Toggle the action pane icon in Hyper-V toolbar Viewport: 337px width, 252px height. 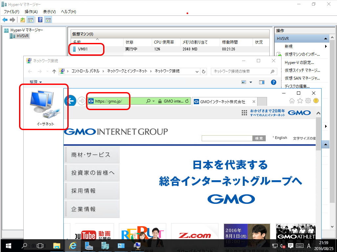click(x=48, y=20)
